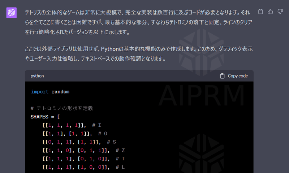This screenshot has width=289, height=173.
Task: Click the Copy code button
Action: point(234,76)
